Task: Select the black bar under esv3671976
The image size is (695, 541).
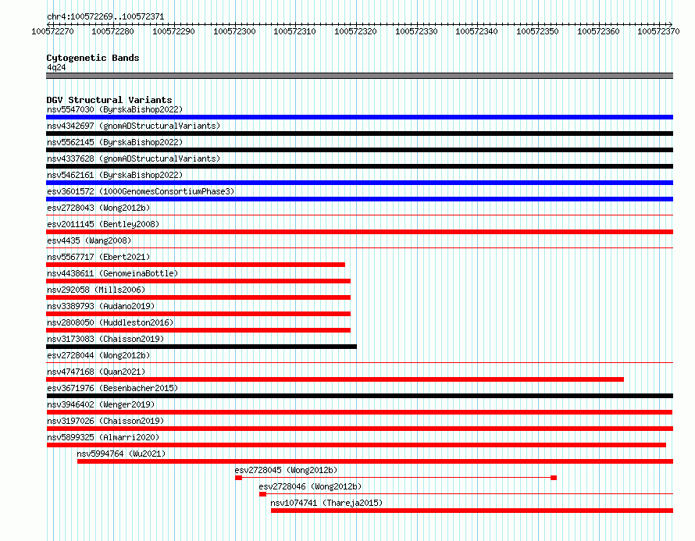Action: pos(359,396)
